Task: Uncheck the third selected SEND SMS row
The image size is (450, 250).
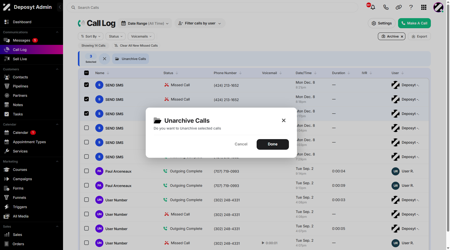Action: [86, 113]
